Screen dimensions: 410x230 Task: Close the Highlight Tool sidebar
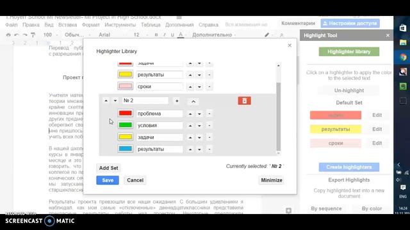pos(388,35)
